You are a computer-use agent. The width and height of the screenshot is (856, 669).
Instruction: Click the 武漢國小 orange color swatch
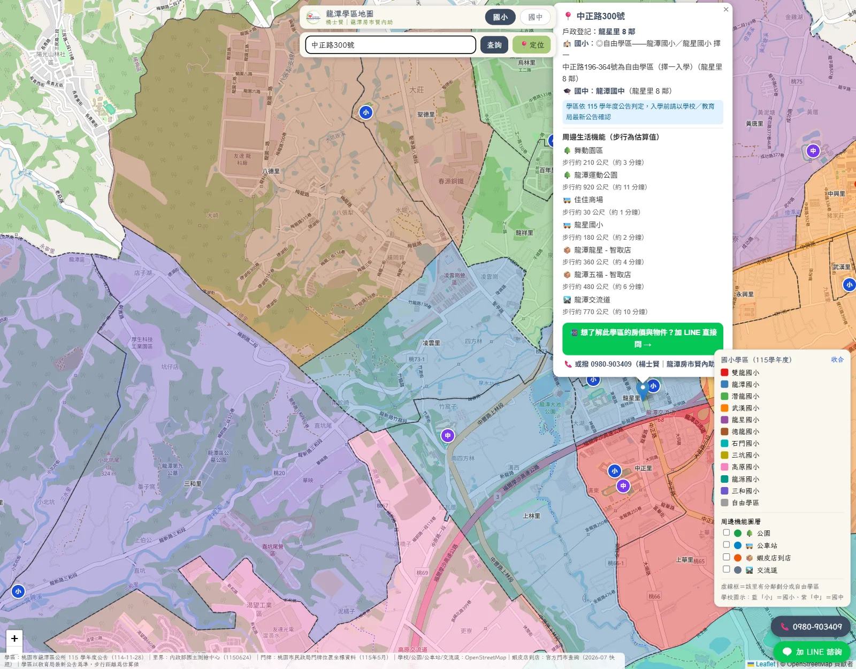724,408
